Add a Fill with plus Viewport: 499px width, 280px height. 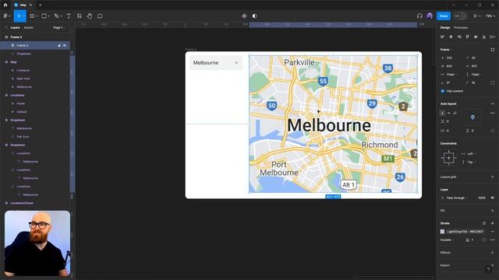[492, 211]
